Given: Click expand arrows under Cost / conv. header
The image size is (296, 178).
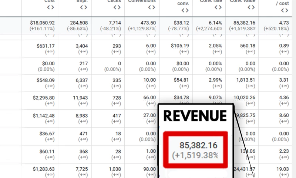Looking at the screenshot, I should coord(185,14).
